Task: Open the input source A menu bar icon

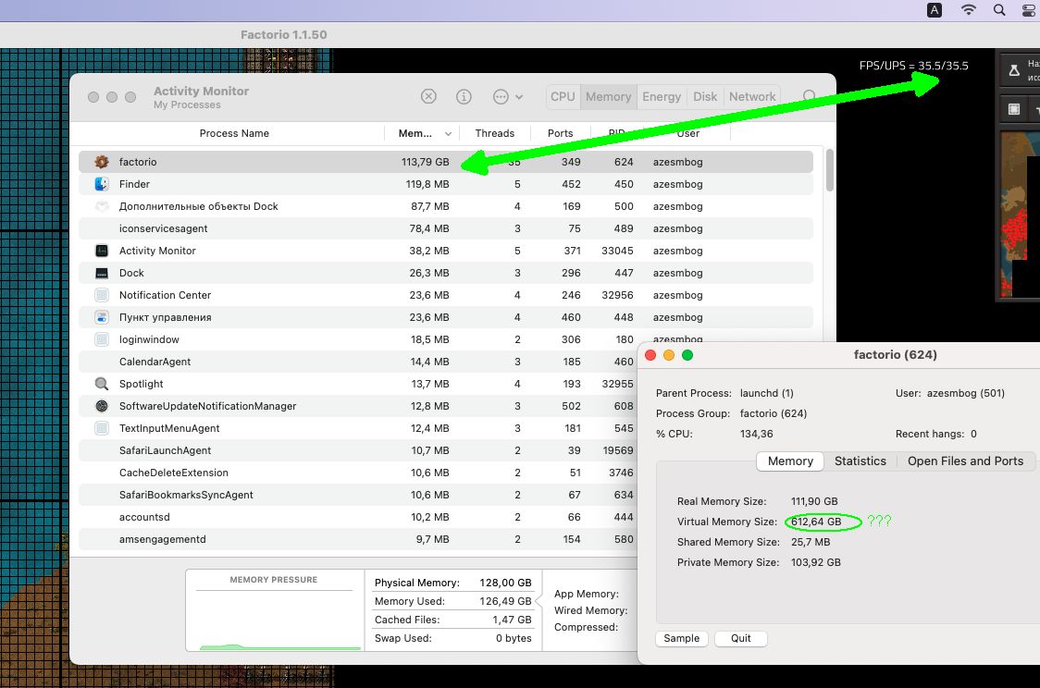Action: [934, 10]
